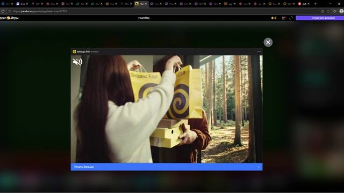Switch to the second tab labeled '2 ни'
The height and width of the screenshot is (193, 344).
point(21,4)
